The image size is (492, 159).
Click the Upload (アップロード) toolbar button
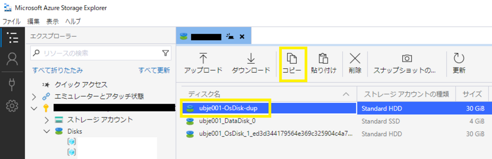[x=203, y=63]
